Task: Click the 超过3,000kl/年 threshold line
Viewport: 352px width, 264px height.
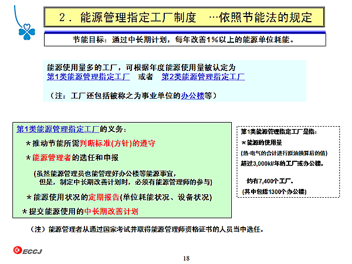Action: pyautogui.click(x=282, y=164)
